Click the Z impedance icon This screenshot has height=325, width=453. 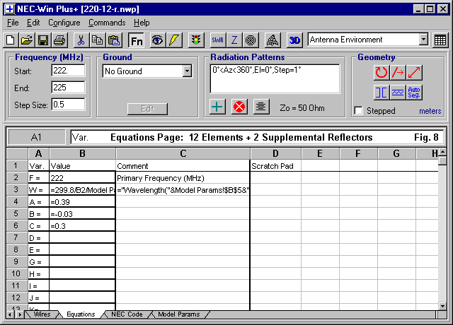pyautogui.click(x=234, y=40)
